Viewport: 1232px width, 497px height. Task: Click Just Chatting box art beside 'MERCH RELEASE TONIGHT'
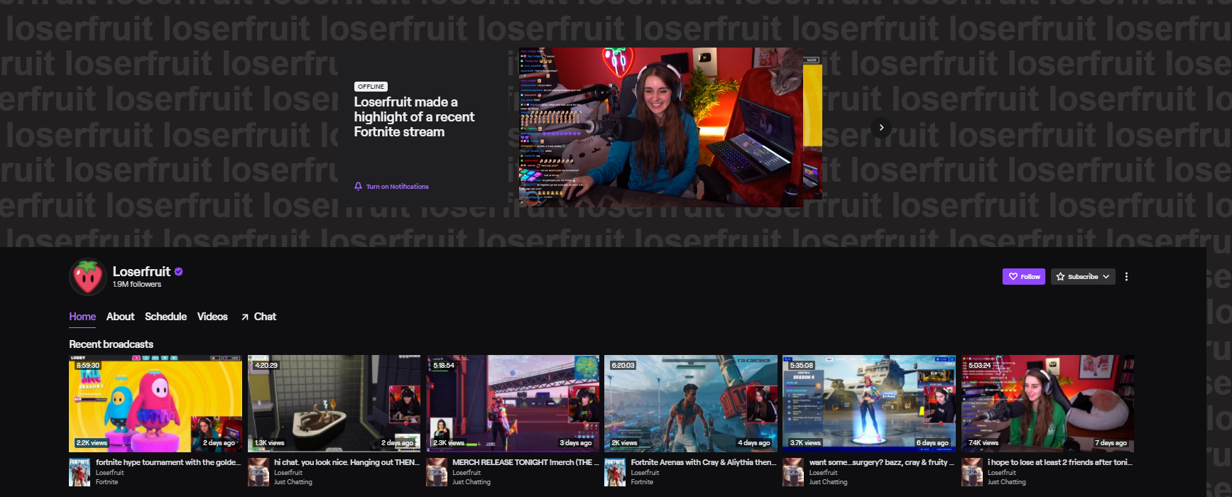click(437, 472)
